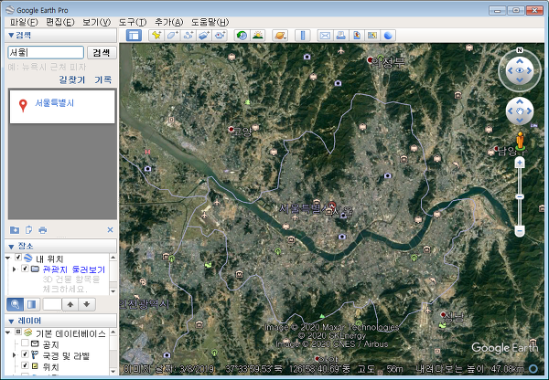549x380 pixels.
Task: Enable the 공지 layer checkbox
Action: pos(25,343)
